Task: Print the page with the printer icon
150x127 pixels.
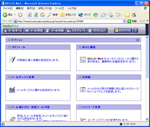Action: [x=111, y=15]
